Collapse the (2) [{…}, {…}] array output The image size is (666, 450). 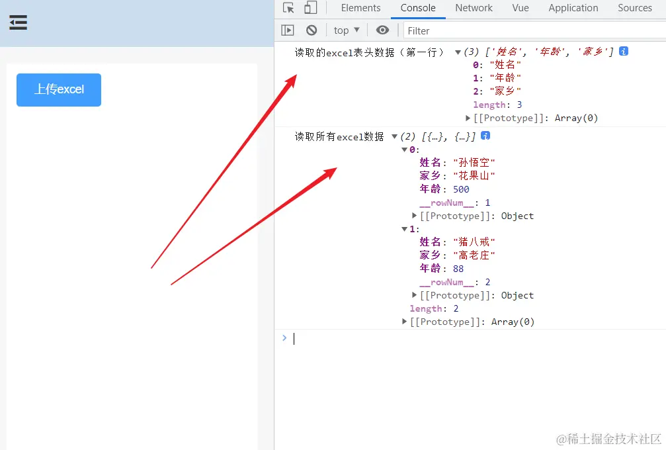point(394,136)
